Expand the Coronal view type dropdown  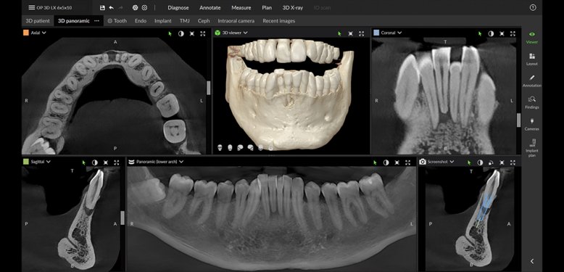click(x=399, y=33)
